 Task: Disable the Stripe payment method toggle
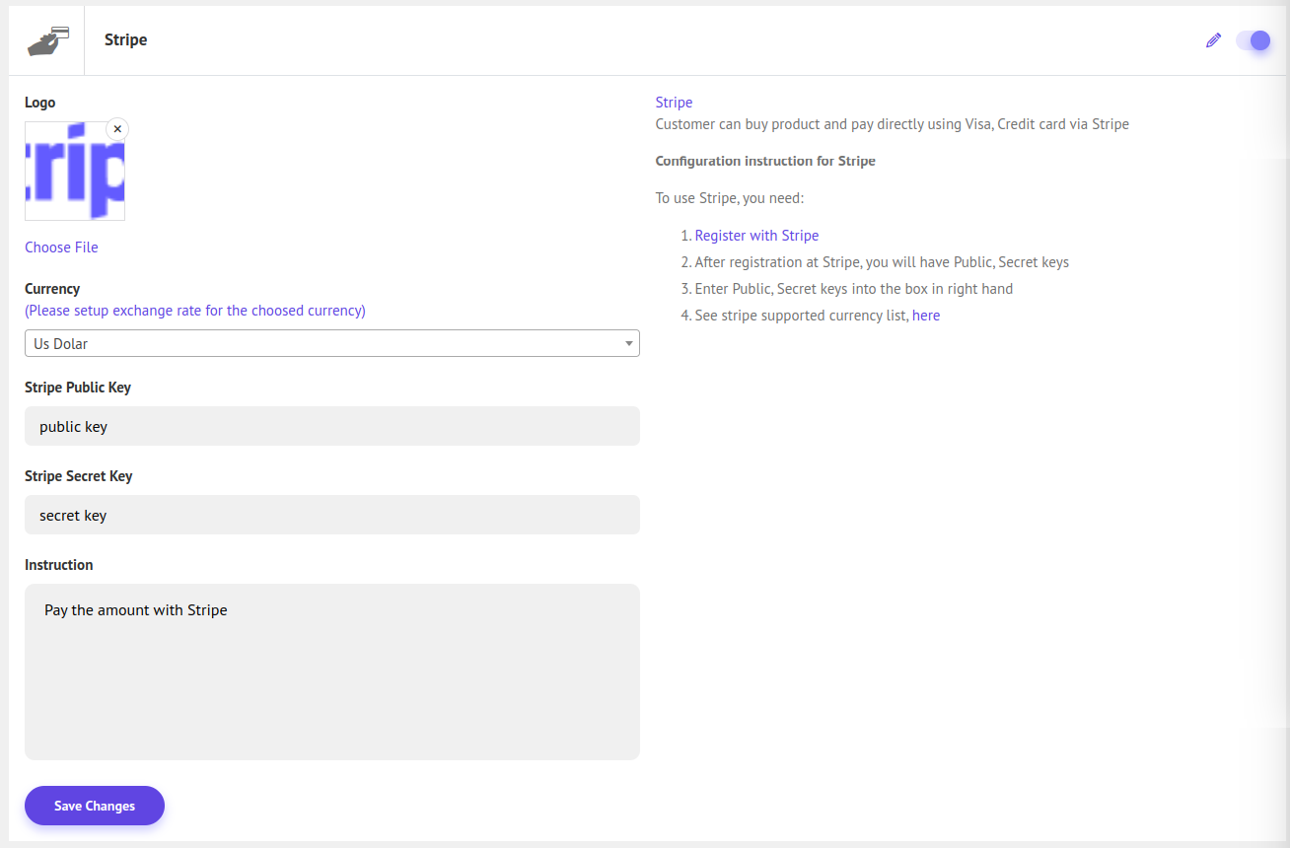(1254, 40)
